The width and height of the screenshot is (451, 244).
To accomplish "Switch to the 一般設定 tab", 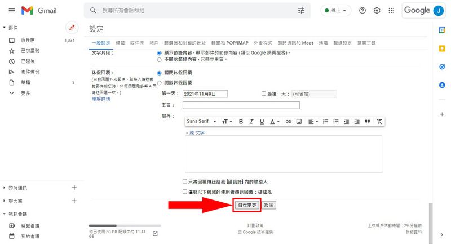I will tap(101, 43).
